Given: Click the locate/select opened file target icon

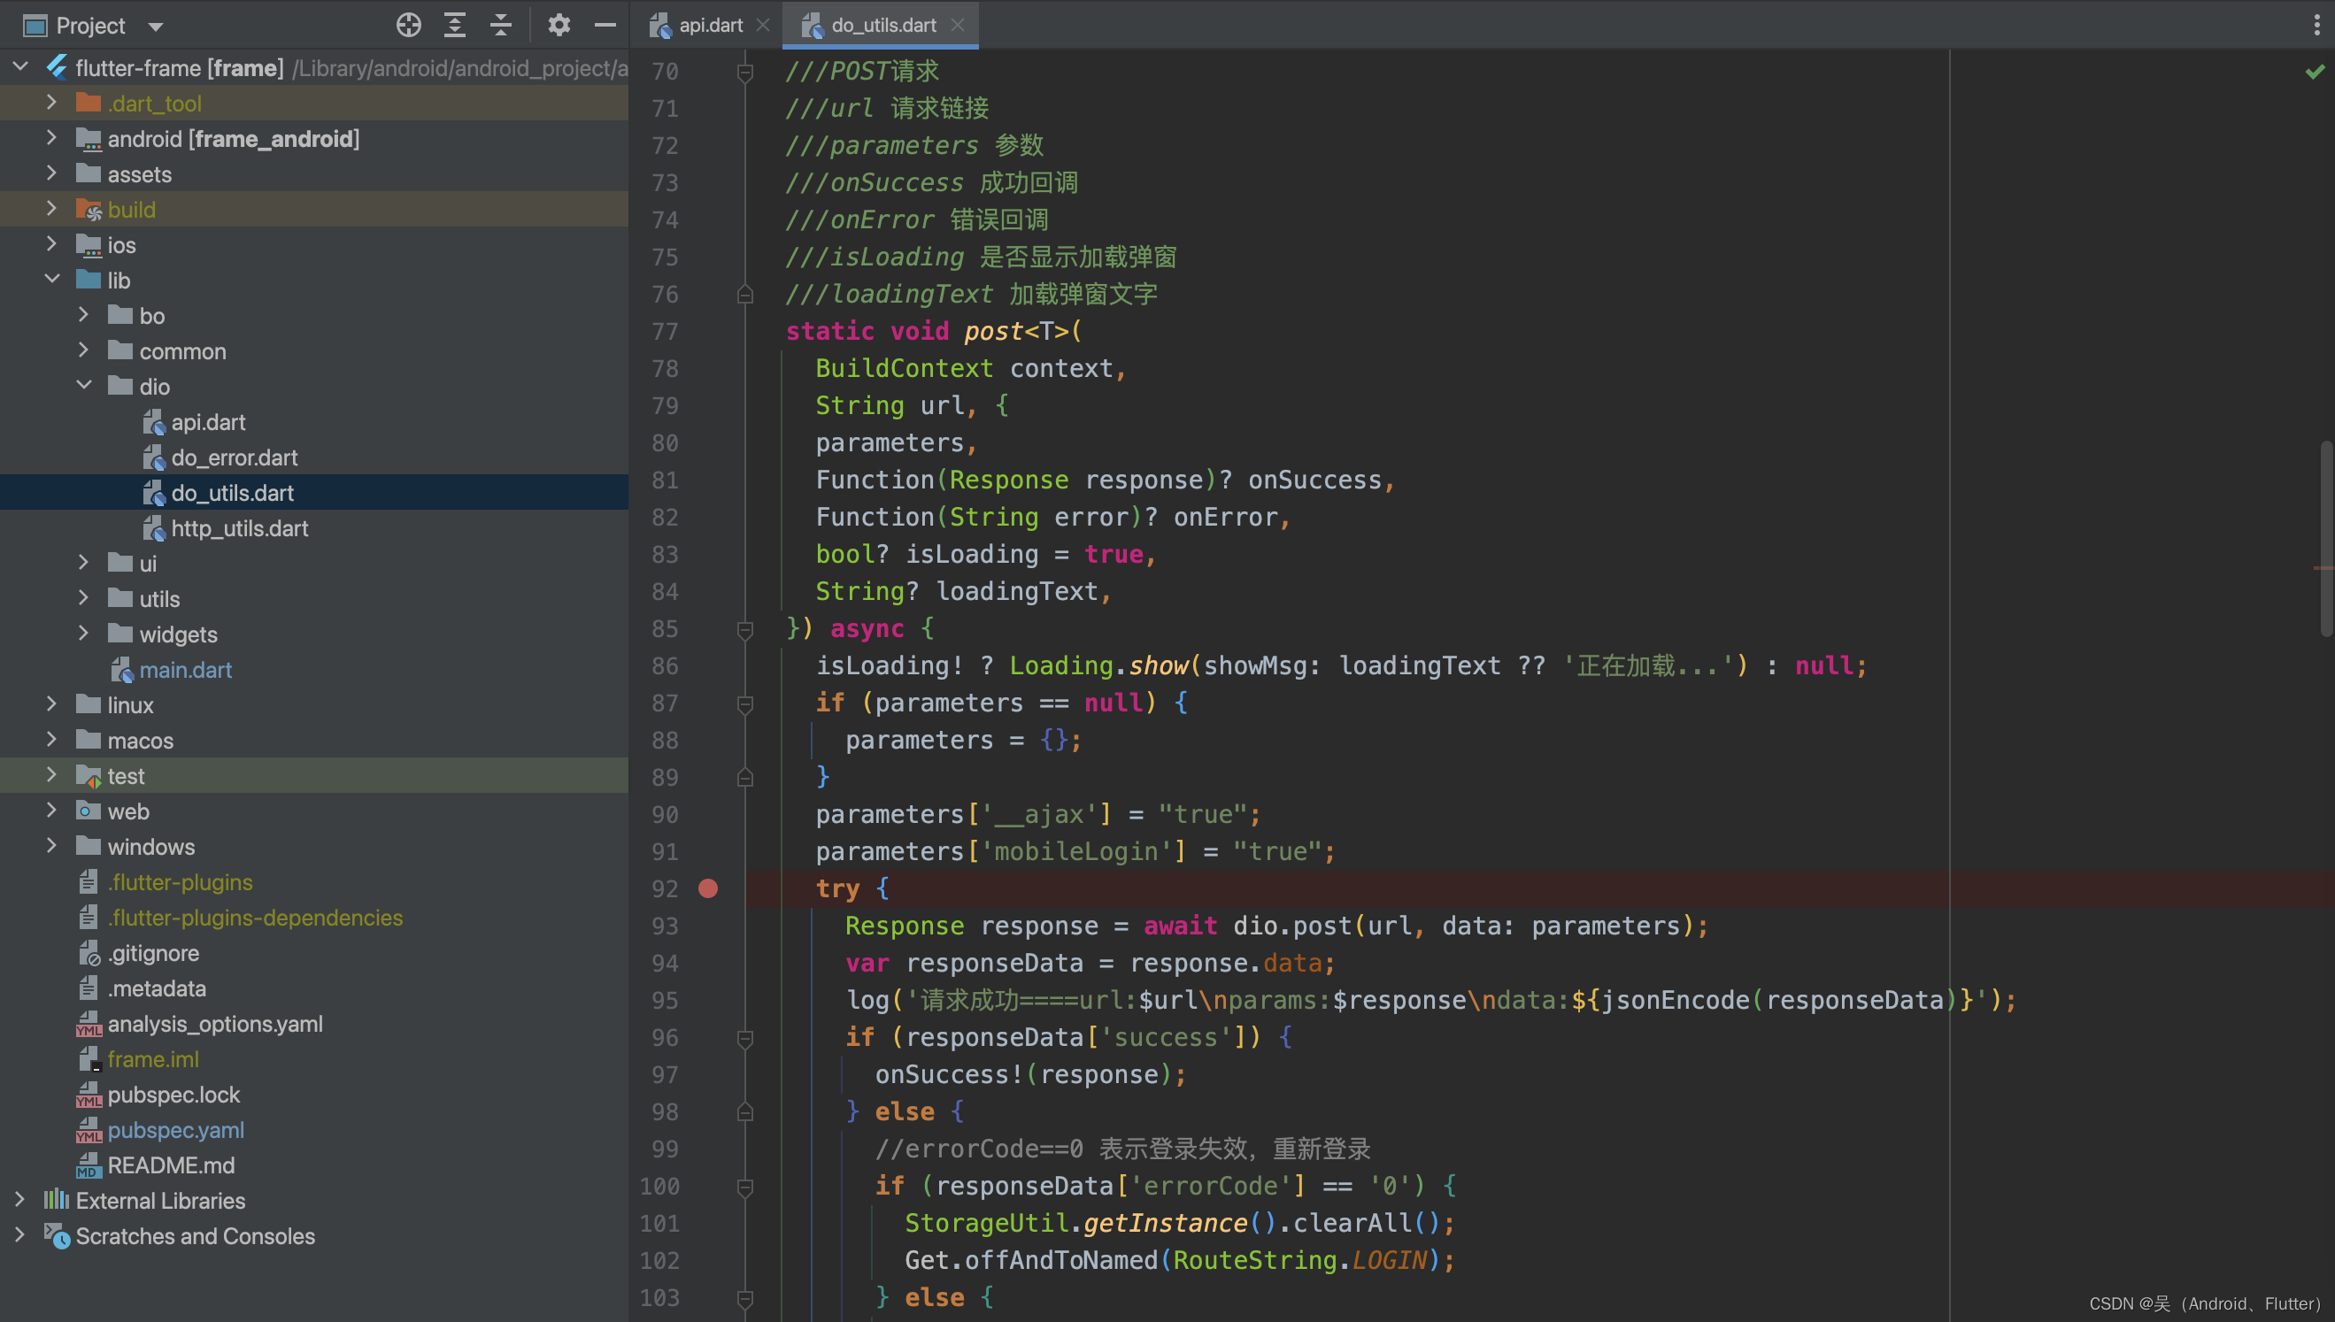Looking at the screenshot, I should click(x=409, y=25).
